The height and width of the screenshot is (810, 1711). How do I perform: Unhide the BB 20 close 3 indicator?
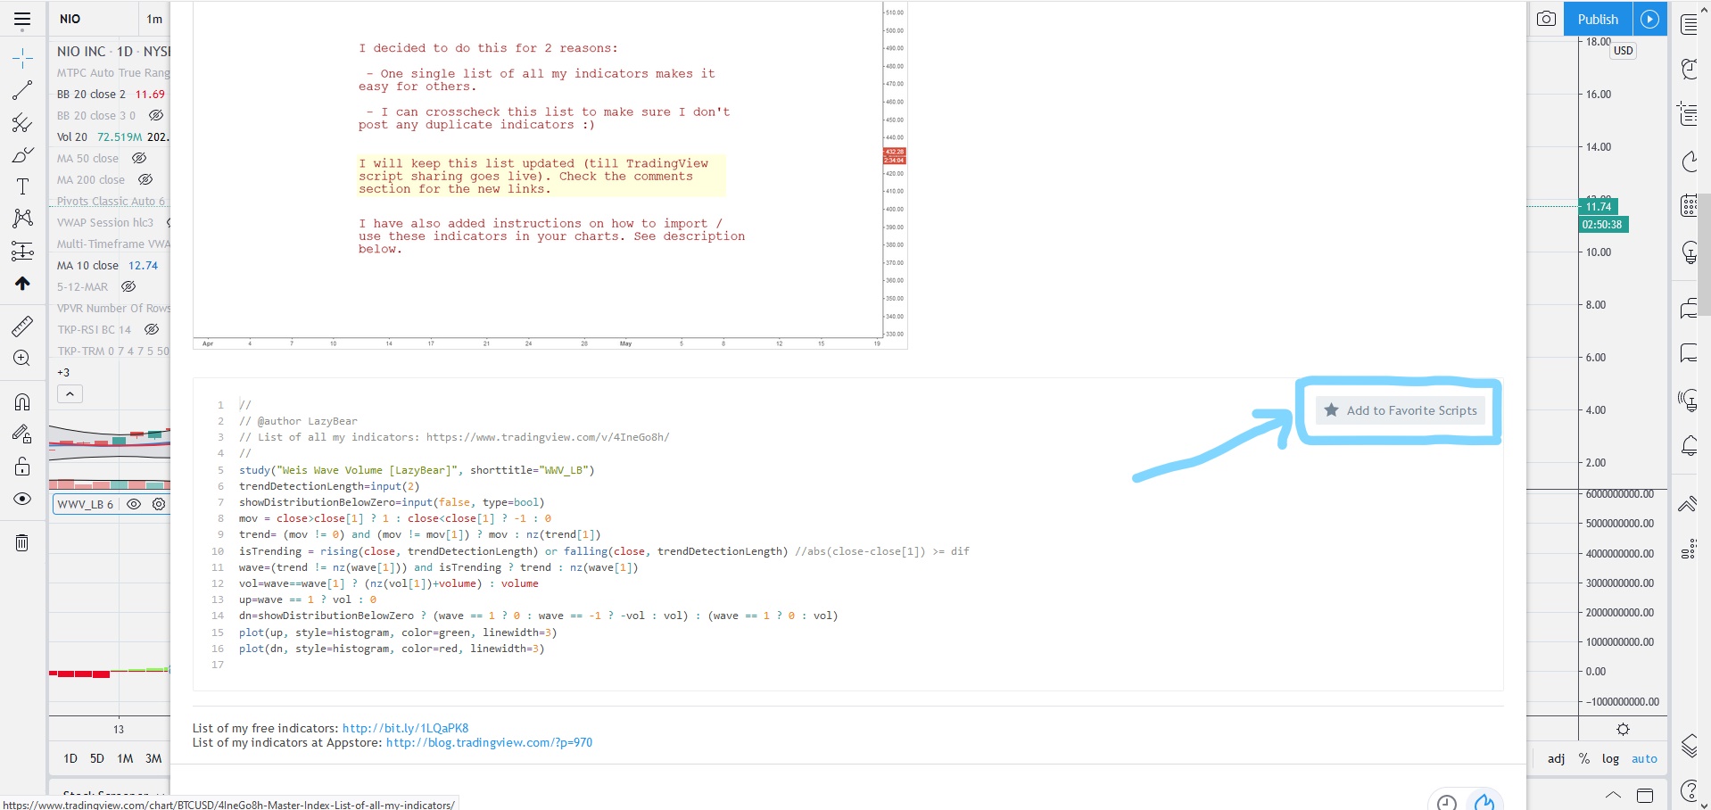156,116
